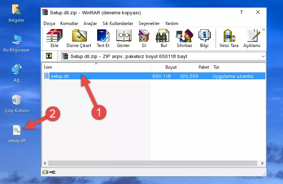The width and height of the screenshot is (283, 184).
Task: Click the 325,059 packed size value
Action: pyautogui.click(x=189, y=76)
